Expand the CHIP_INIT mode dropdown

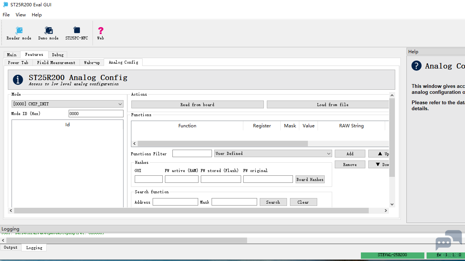tap(68, 104)
